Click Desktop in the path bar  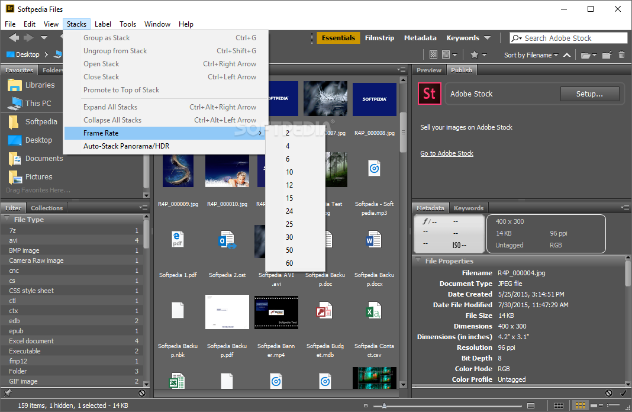click(x=23, y=54)
